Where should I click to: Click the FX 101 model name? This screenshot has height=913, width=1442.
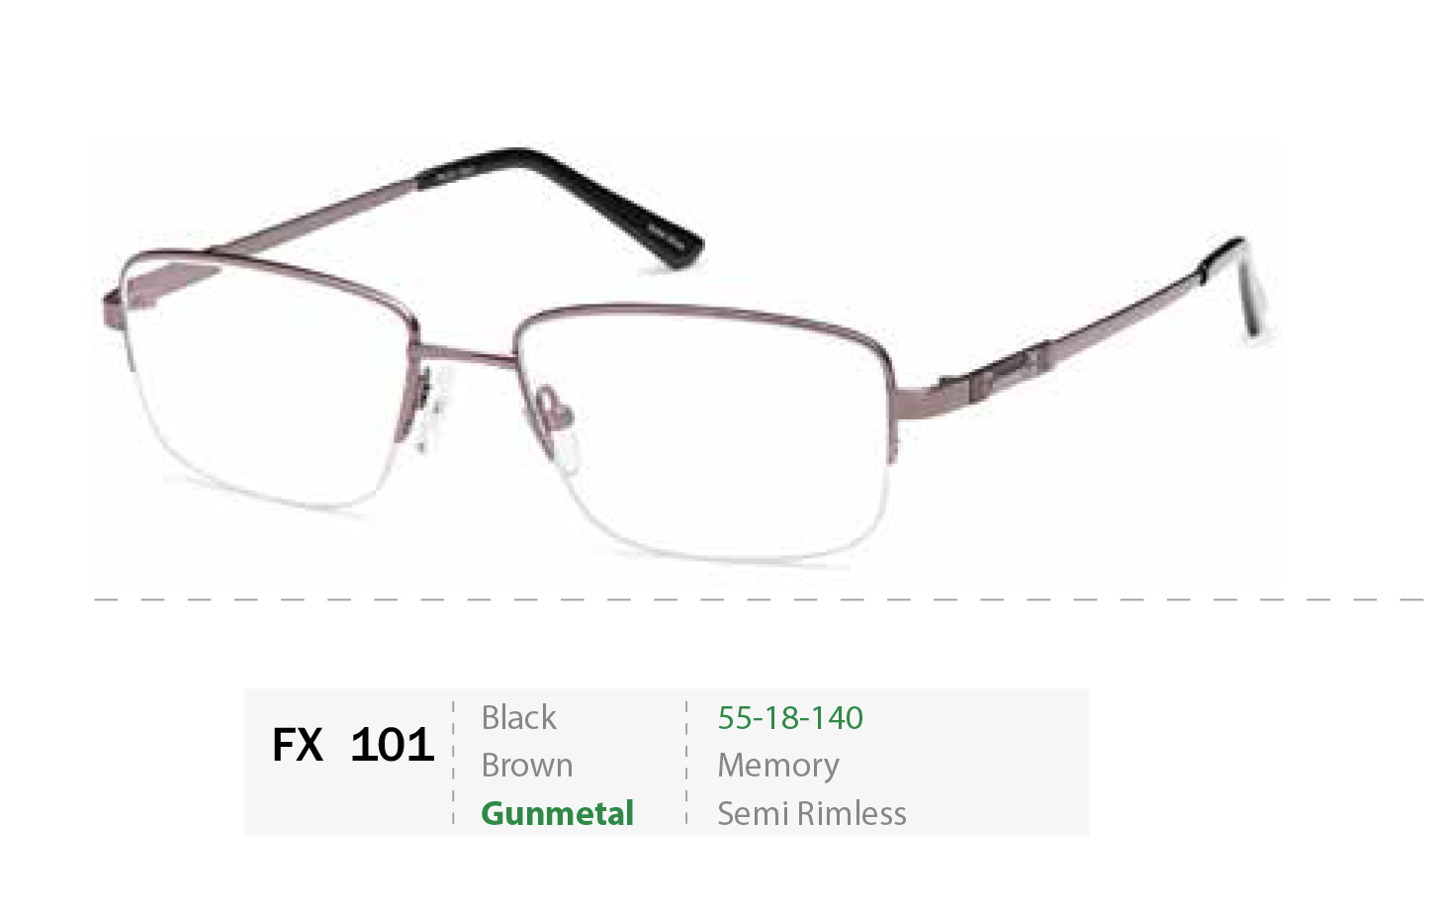click(353, 745)
